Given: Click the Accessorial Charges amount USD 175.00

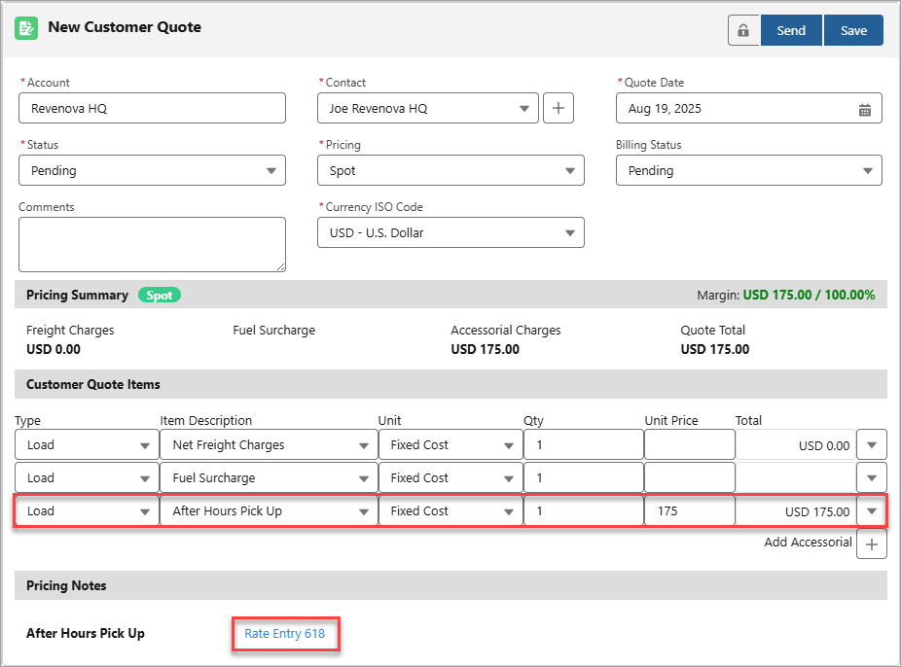Looking at the screenshot, I should pos(485,349).
